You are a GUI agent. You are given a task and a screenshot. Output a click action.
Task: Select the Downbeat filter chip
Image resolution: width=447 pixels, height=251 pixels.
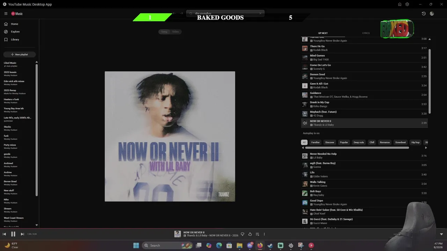coord(401,142)
